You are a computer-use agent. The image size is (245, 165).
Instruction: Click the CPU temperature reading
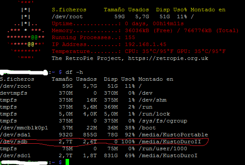pos(149,51)
